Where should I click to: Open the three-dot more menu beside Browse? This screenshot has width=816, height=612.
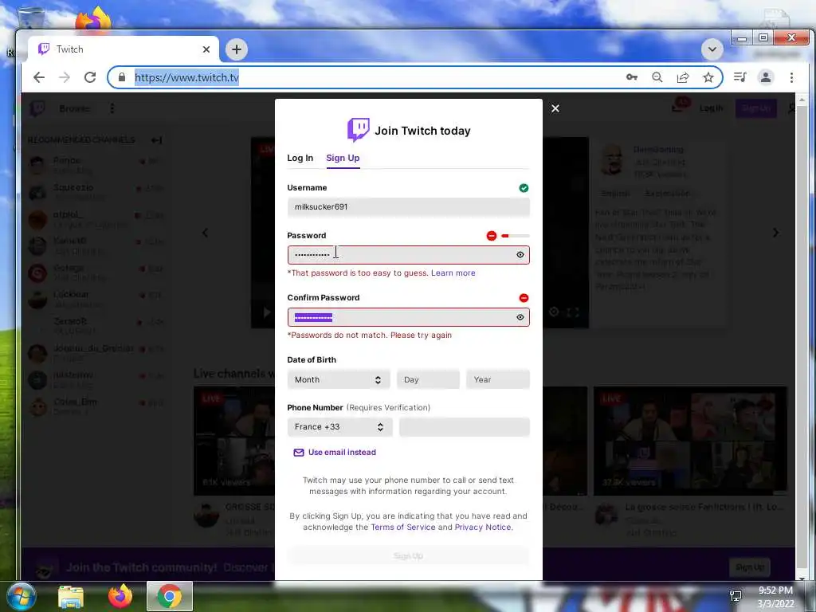click(112, 108)
